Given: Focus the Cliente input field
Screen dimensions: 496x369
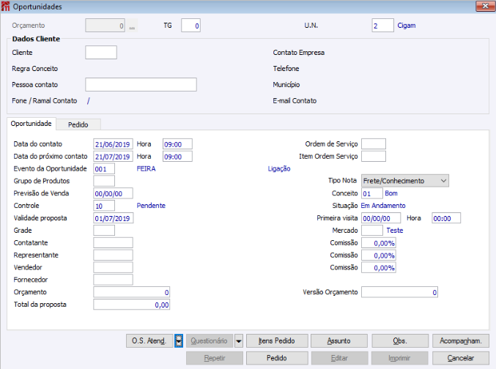Looking at the screenshot, I should (x=101, y=53).
